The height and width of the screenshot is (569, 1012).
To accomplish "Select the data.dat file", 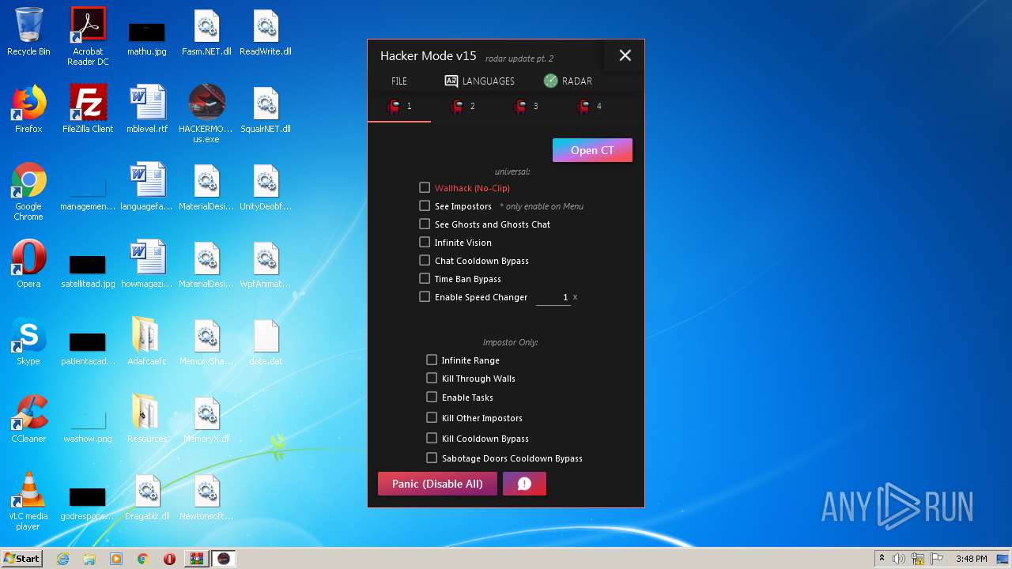I will 266,341.
